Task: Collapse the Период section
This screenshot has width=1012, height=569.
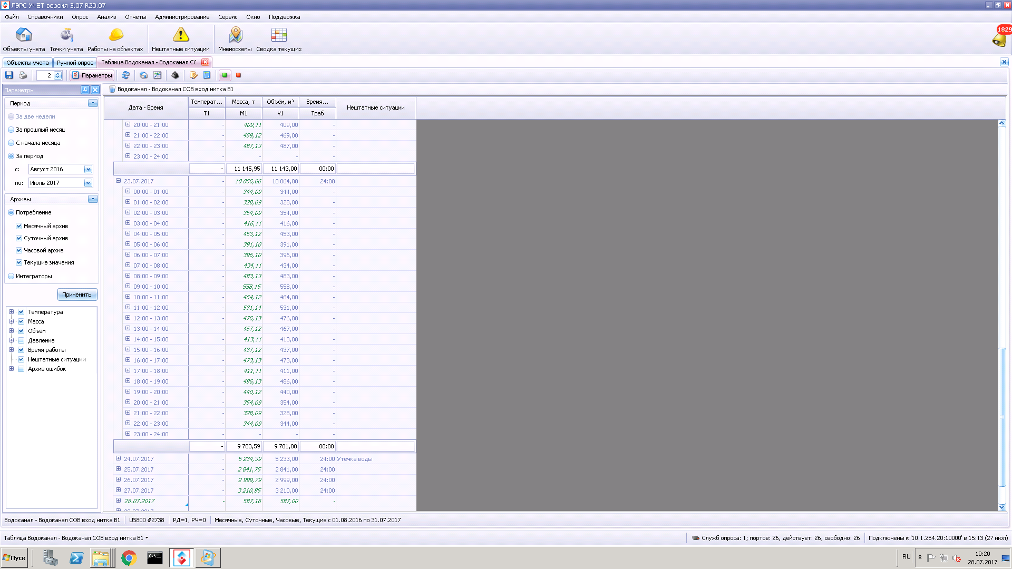Action: [x=93, y=103]
